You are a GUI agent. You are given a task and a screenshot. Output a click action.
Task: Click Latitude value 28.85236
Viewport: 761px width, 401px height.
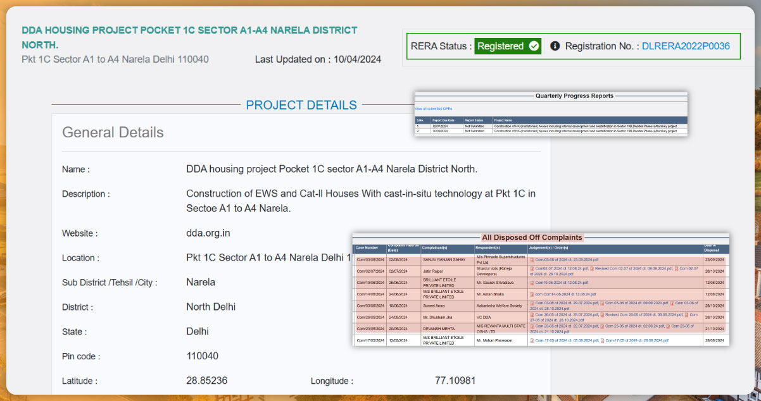(x=207, y=381)
